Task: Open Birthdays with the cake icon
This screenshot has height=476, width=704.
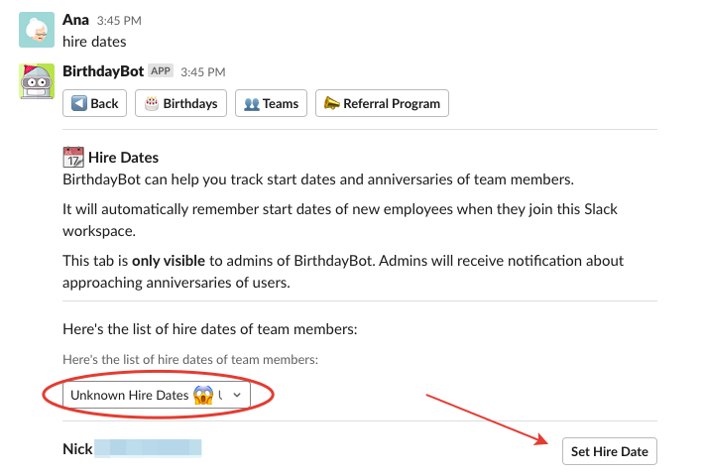Action: [181, 103]
